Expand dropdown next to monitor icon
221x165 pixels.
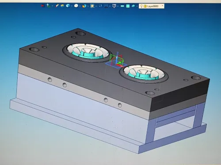[118, 6]
